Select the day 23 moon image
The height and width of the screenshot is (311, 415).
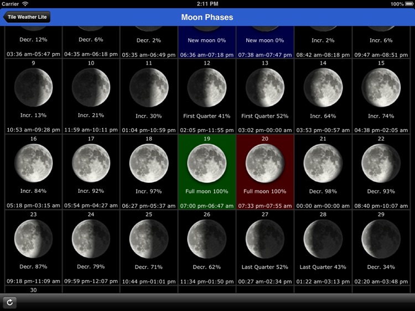(x=33, y=239)
